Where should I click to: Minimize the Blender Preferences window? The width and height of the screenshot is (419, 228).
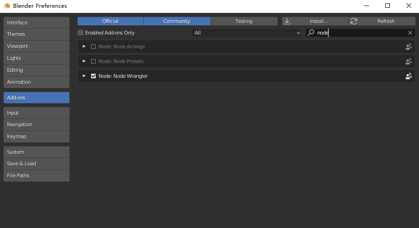click(367, 6)
